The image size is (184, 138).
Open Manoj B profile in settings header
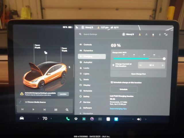pos(128,34)
